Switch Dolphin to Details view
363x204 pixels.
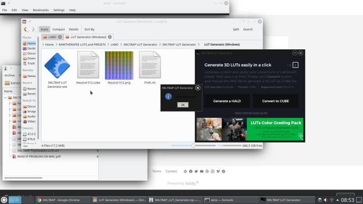[74, 29]
